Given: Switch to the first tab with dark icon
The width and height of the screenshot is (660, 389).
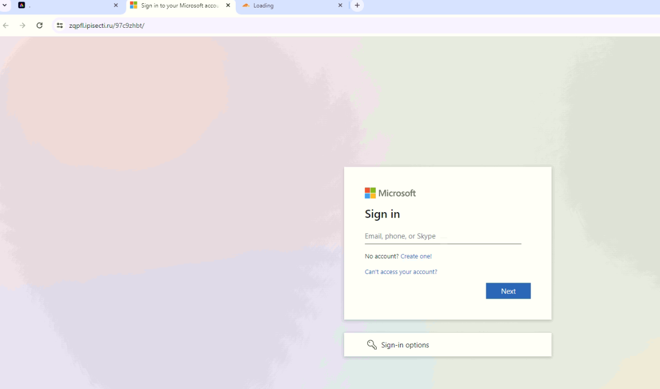Looking at the screenshot, I should (x=68, y=5).
